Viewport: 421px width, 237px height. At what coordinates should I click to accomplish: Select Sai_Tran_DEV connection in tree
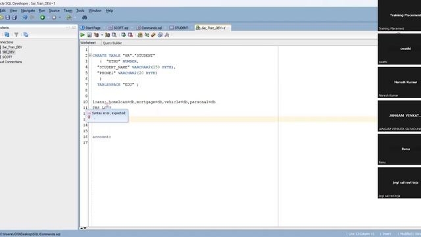[x=12, y=47]
